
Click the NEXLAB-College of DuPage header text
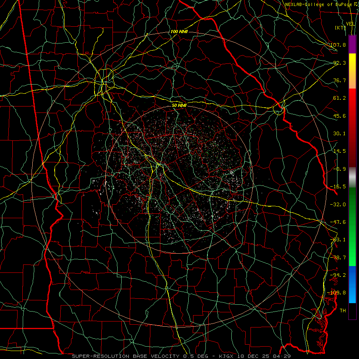pyautogui.click(x=318, y=4)
